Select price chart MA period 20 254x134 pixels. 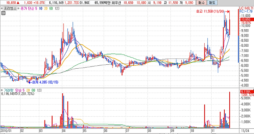(46, 8)
